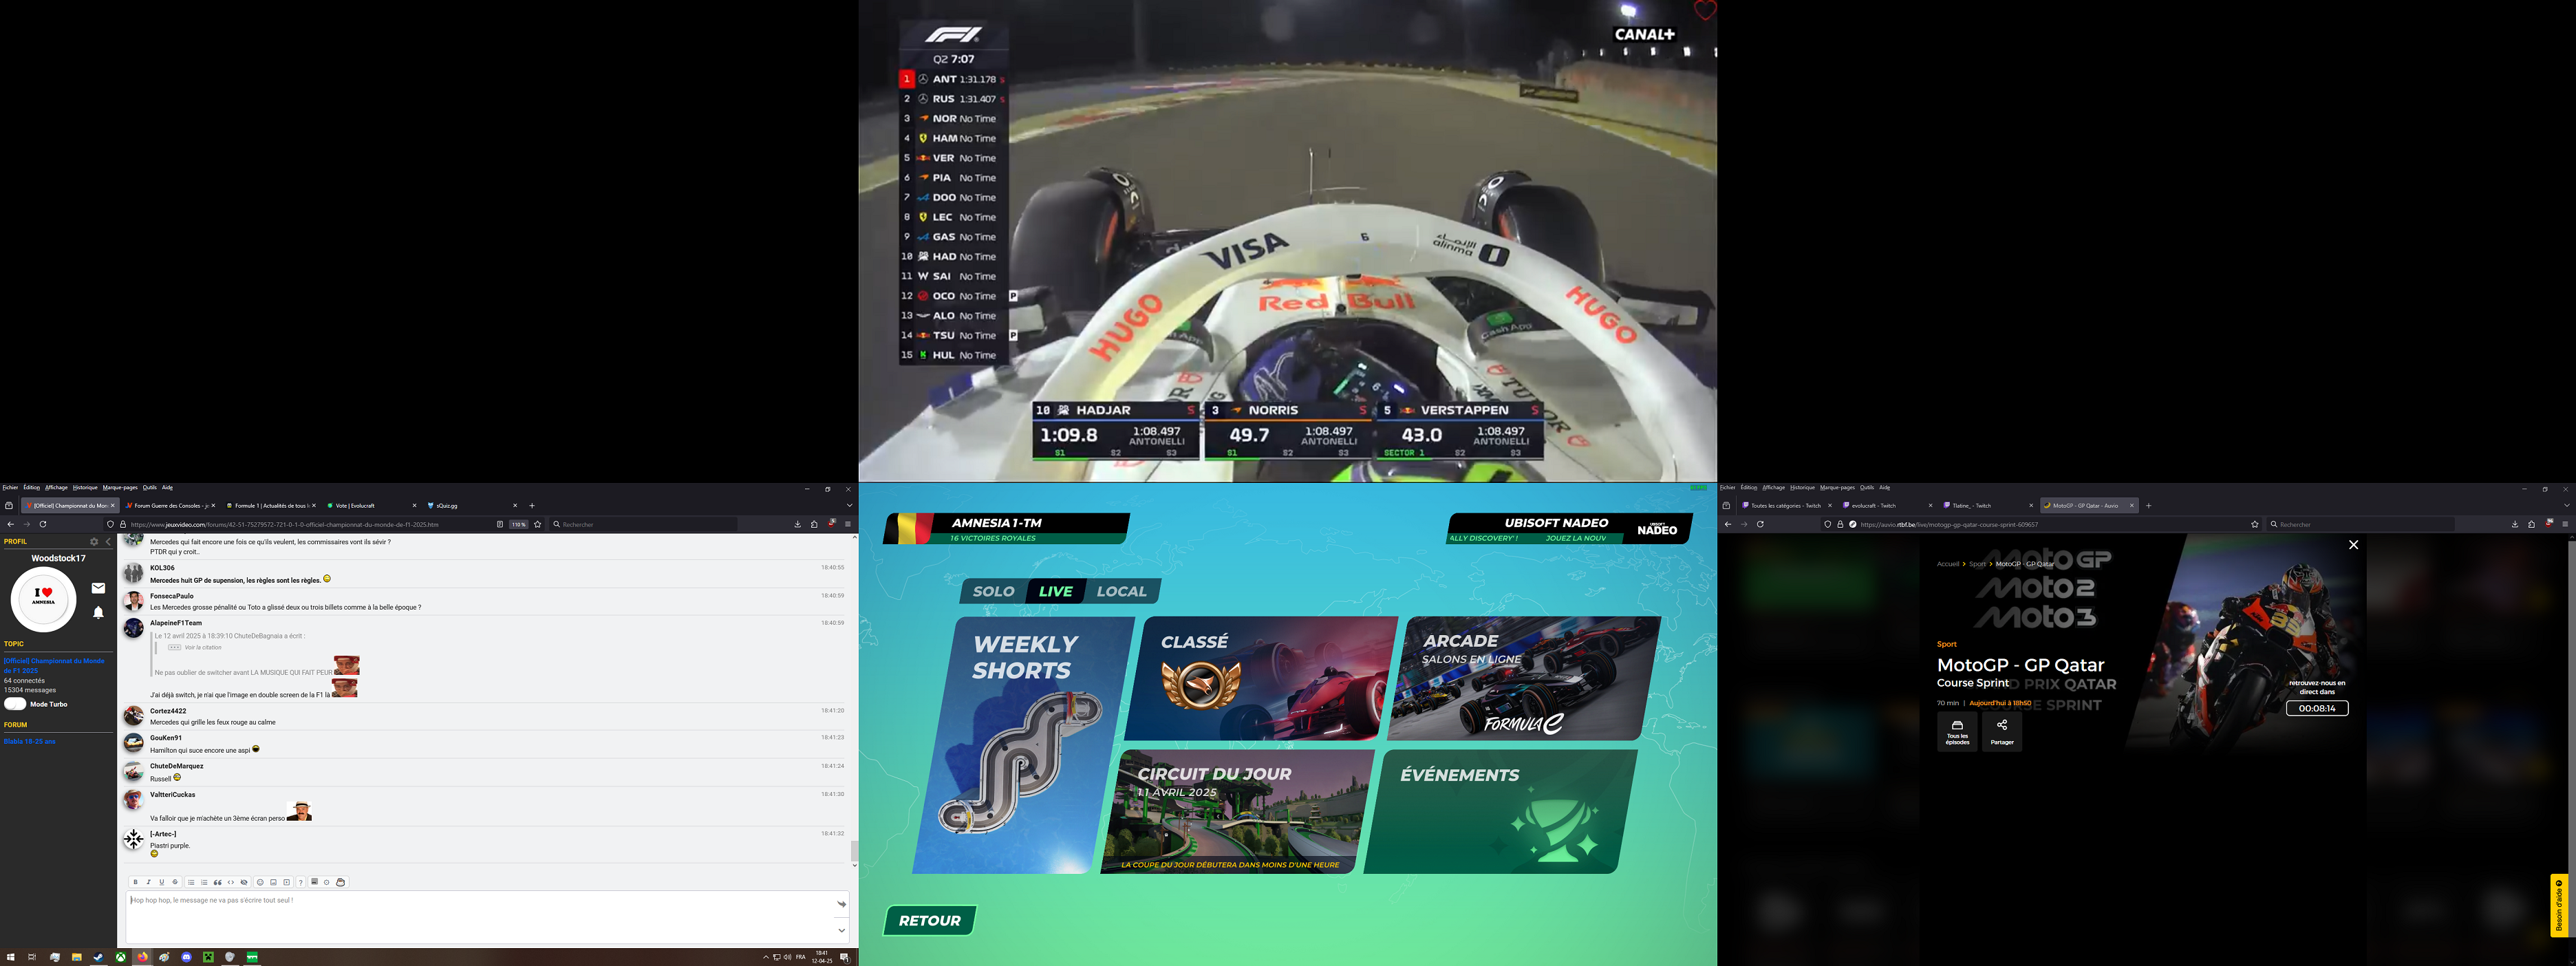Open profile panel settings gear
This screenshot has height=966, width=2576.
tap(94, 542)
